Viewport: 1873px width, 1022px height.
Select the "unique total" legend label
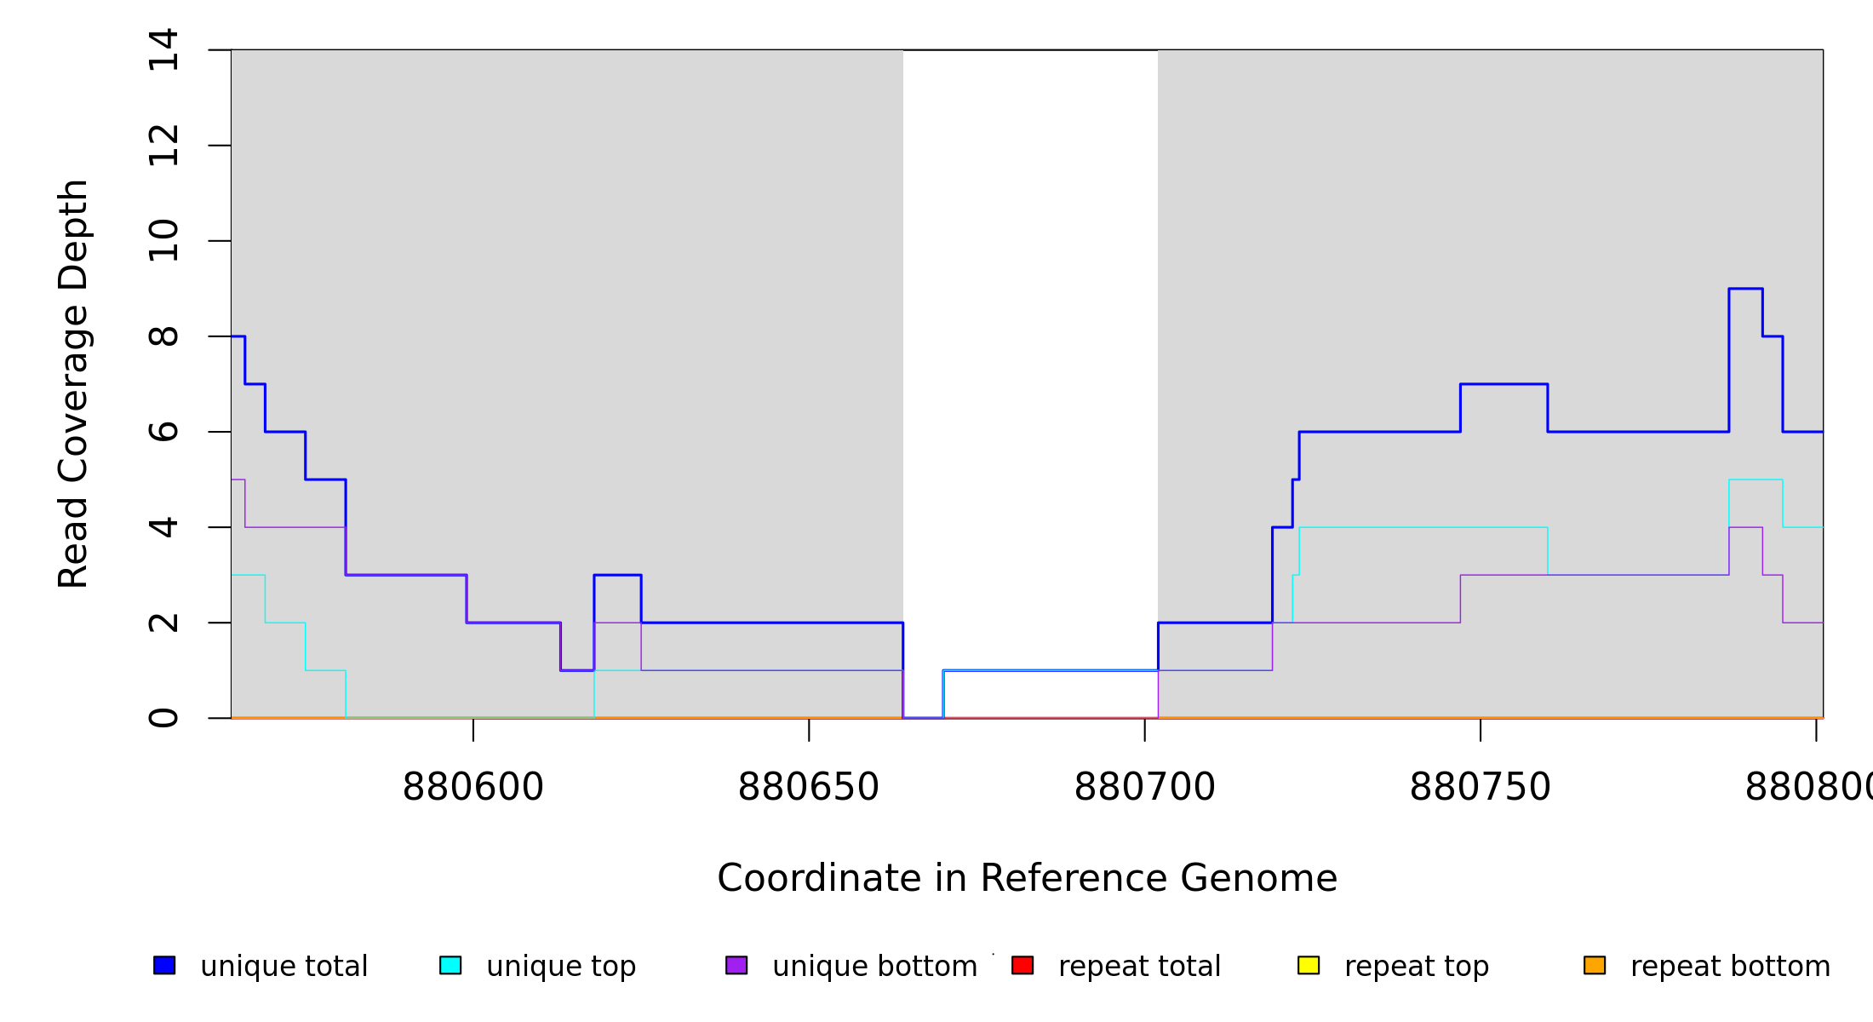284,967
